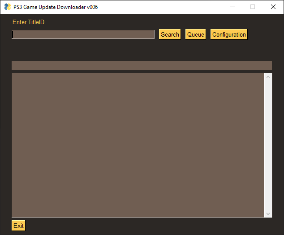
Task: Click the dark area right of Configuration button
Action: [x=264, y=34]
